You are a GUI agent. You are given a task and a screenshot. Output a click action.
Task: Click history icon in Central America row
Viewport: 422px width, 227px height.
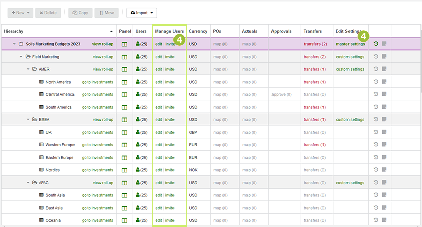376,94
